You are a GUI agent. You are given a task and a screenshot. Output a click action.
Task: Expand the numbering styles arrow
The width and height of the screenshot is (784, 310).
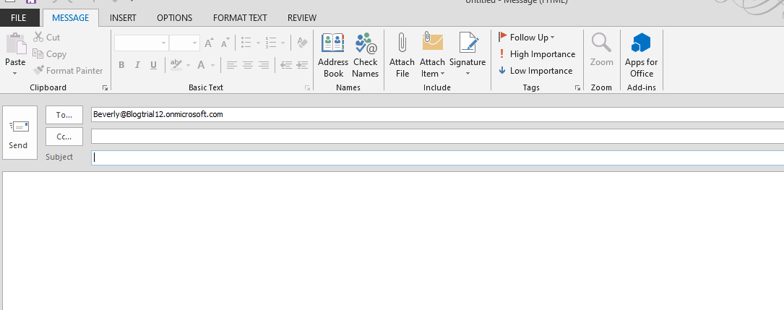click(x=283, y=43)
